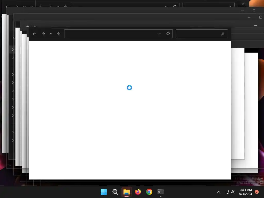Go forward in the front Explorer window

(x=43, y=34)
